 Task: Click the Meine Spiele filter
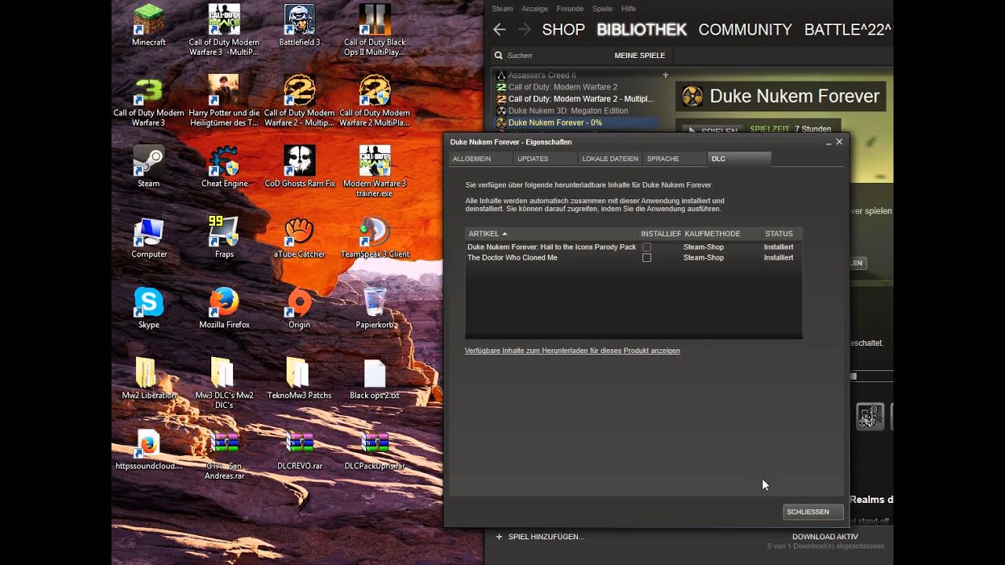640,56
